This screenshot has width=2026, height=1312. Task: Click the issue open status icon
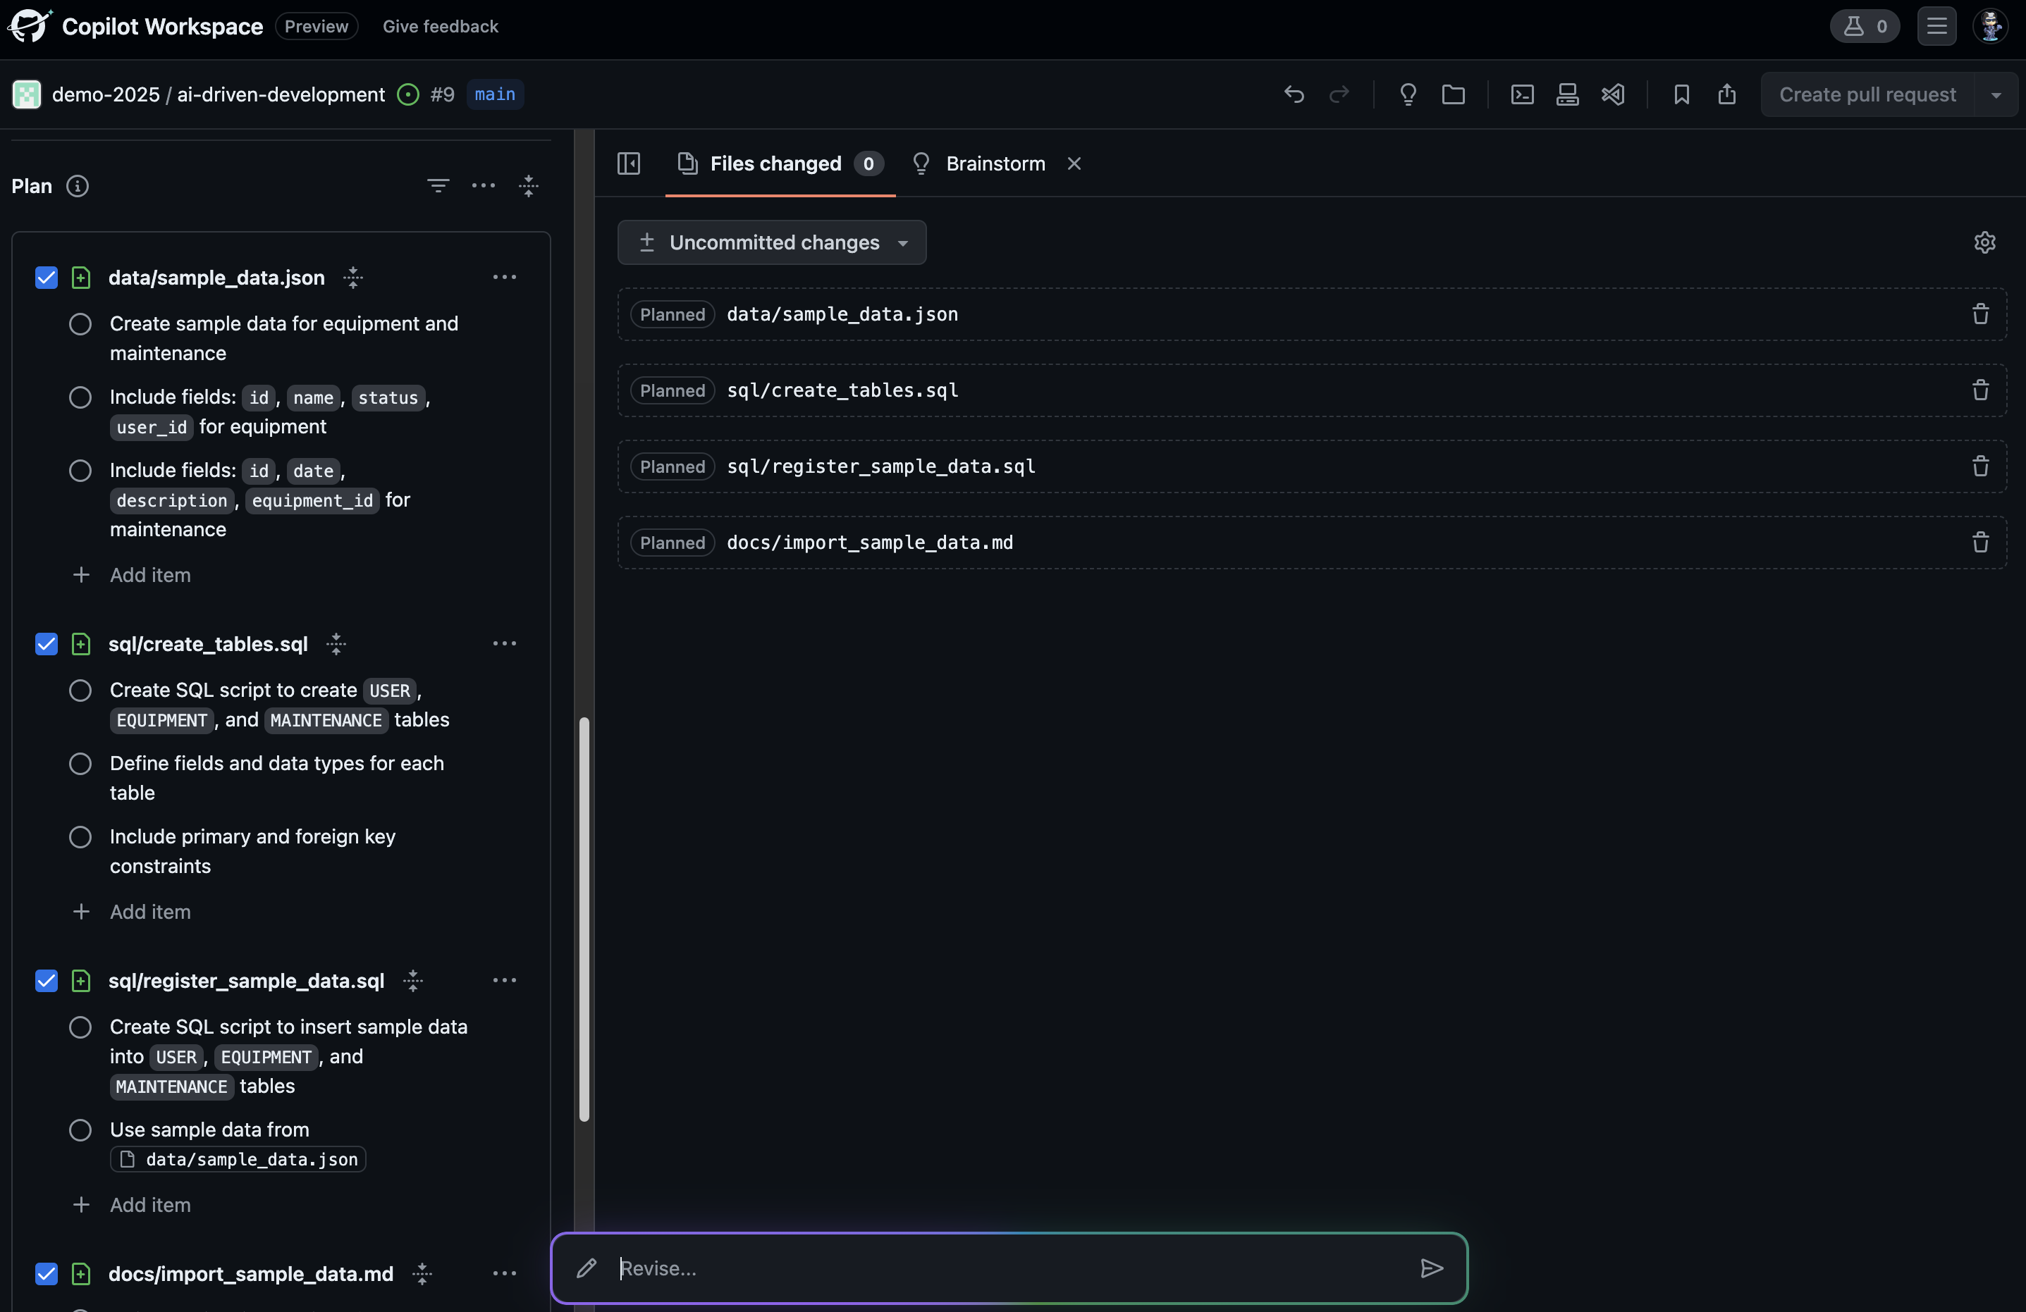pyautogui.click(x=407, y=94)
